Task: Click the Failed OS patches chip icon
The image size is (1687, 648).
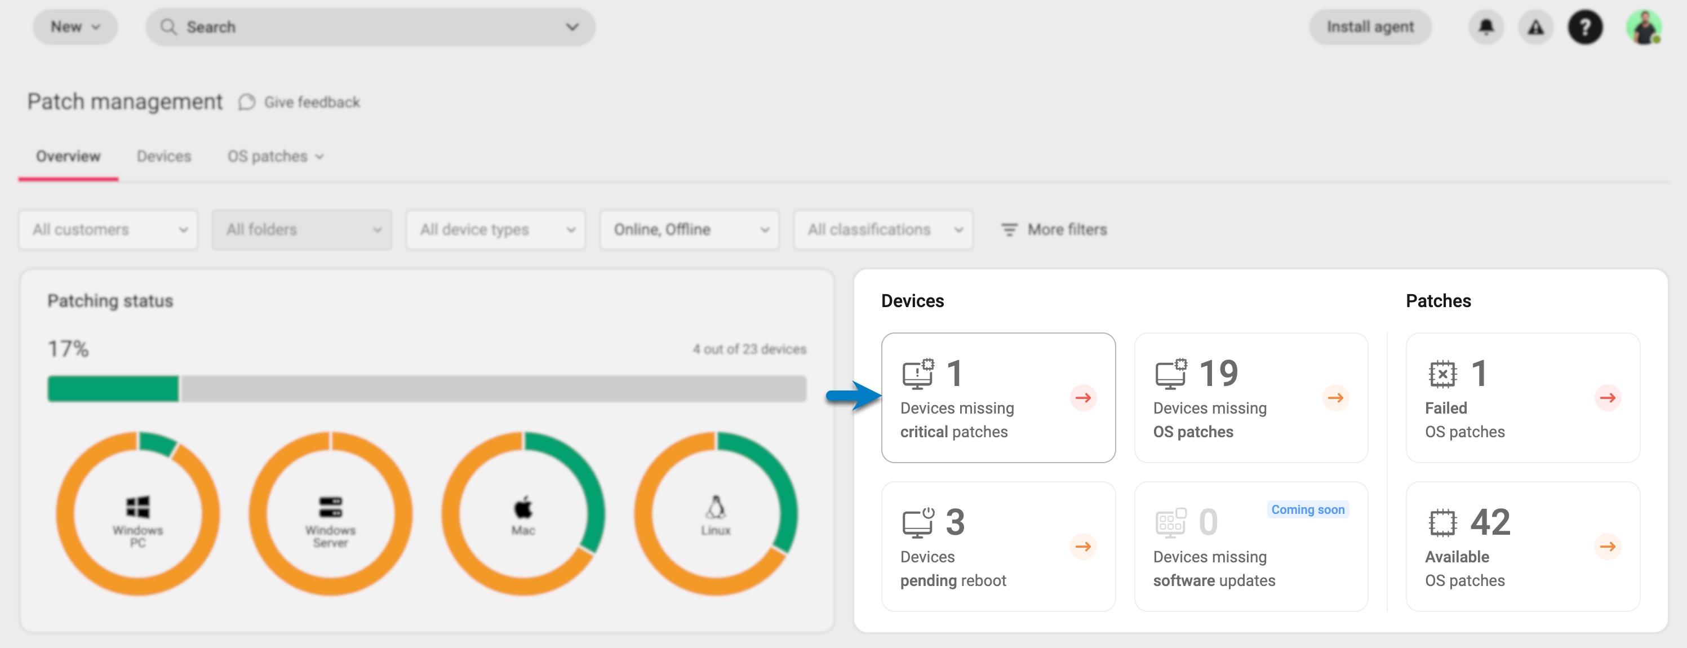Action: [1442, 374]
